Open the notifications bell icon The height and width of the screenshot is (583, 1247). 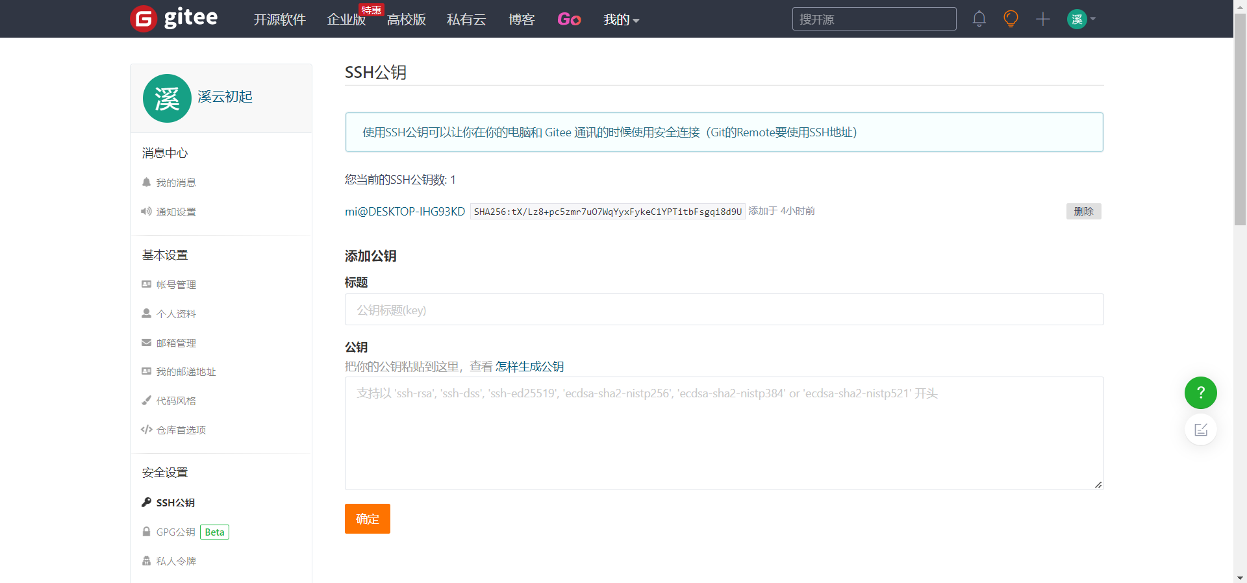979,19
